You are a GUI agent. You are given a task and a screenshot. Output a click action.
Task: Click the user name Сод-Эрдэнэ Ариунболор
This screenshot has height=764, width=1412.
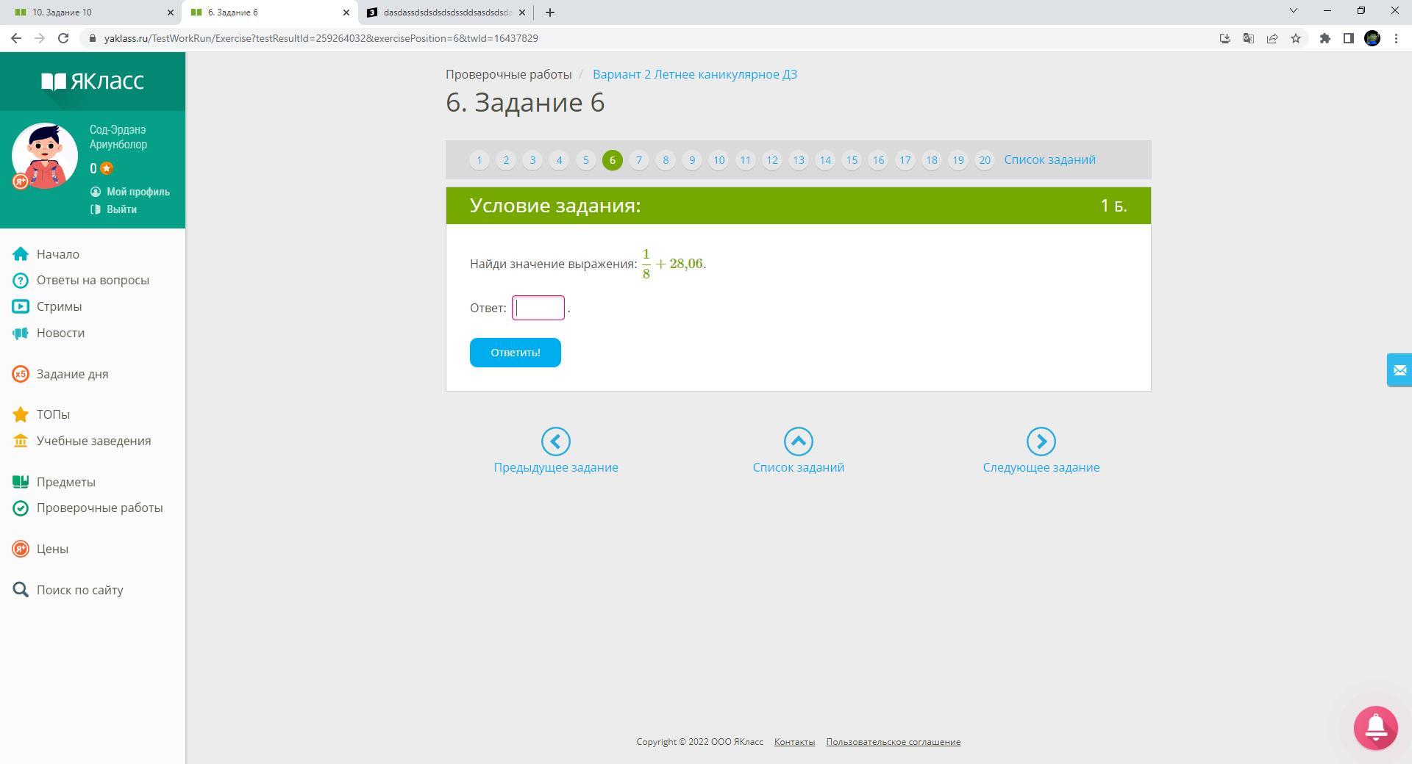(118, 137)
